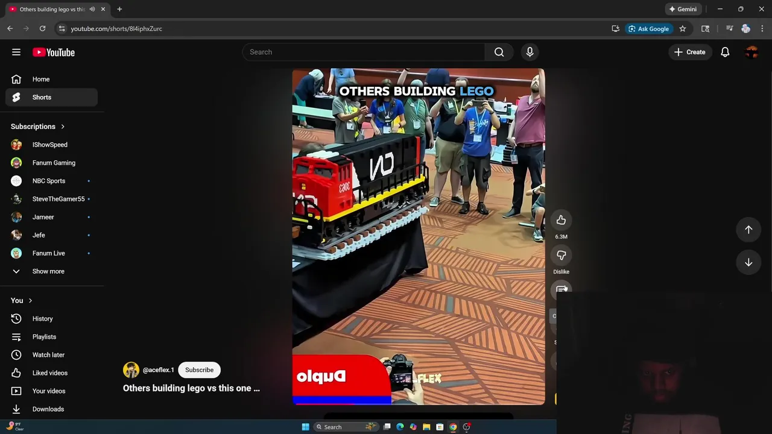
Task: Expand the Subscriptions section chevron
Action: (x=63, y=127)
